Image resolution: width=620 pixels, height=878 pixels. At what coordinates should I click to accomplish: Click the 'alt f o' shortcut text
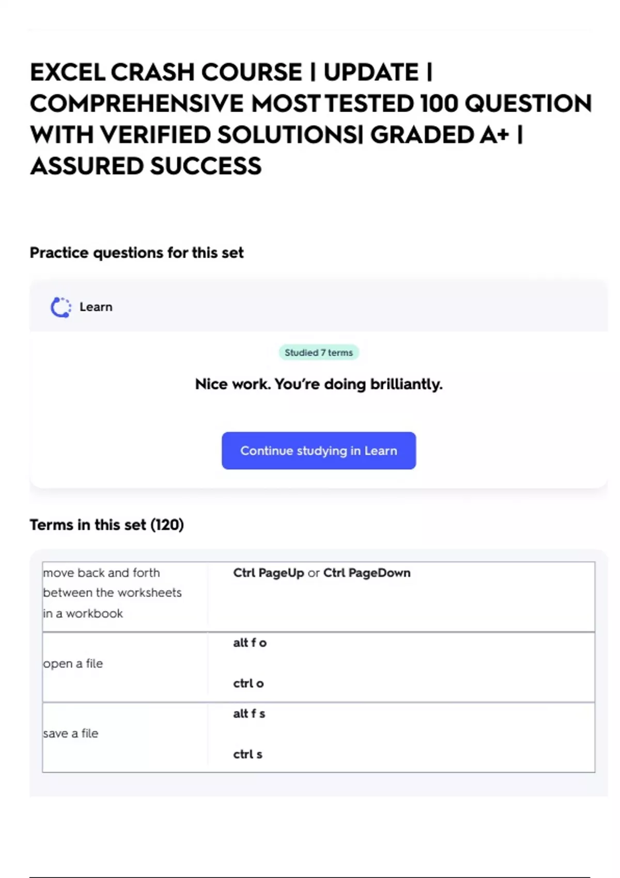pos(250,643)
